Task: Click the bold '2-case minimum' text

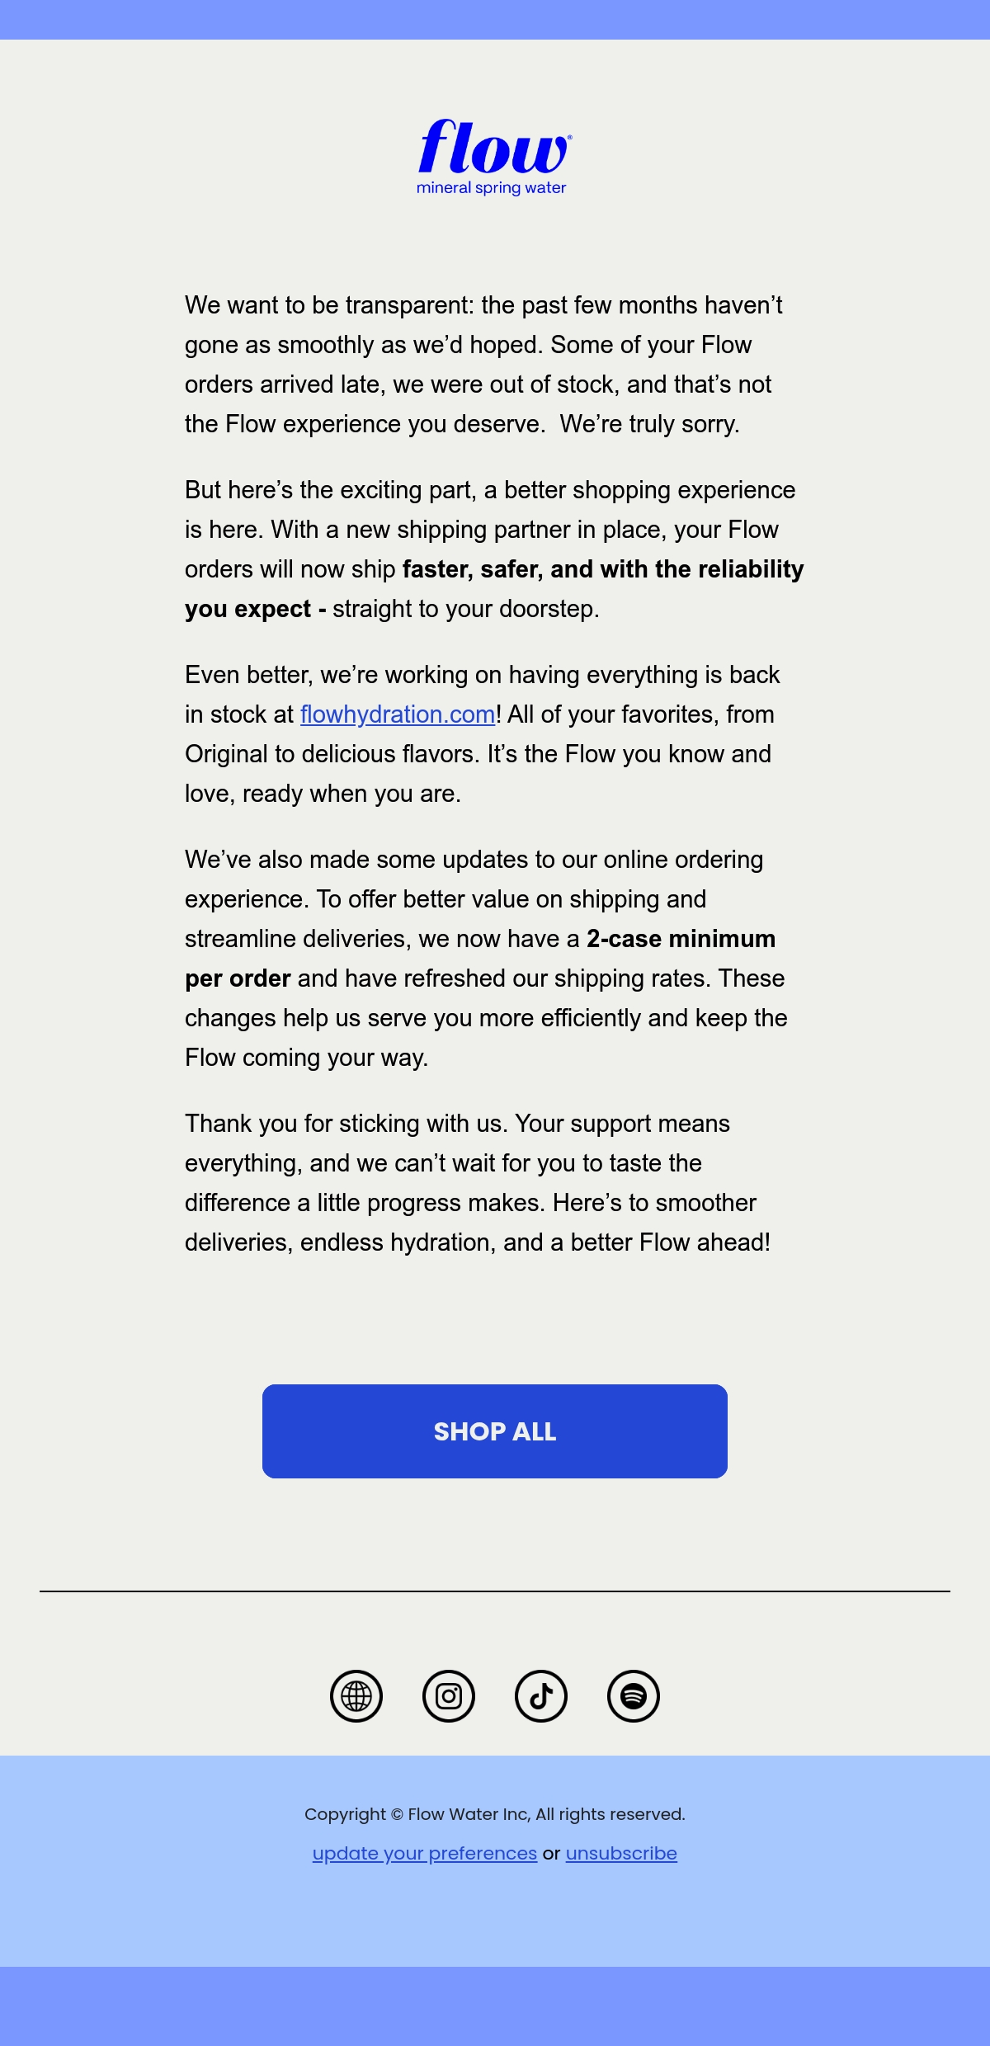Action: (681, 939)
